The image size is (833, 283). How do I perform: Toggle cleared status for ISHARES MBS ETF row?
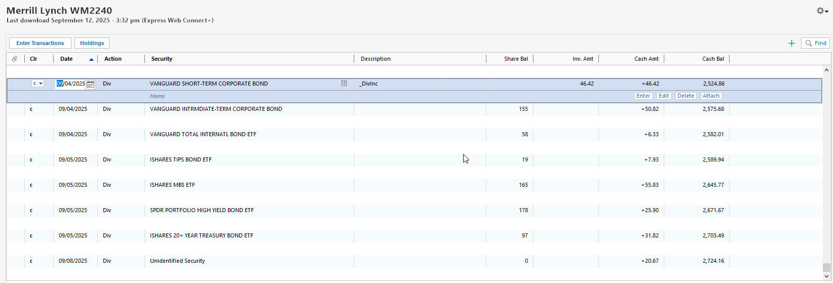(31, 185)
